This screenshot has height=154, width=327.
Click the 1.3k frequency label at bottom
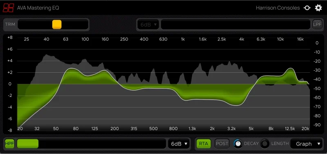[192, 129]
